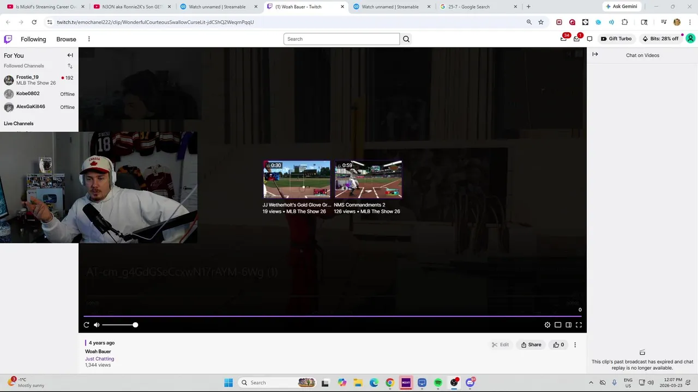Open Twitch notifications inbox with 34 badge
Image resolution: width=698 pixels, height=392 pixels.
tap(564, 39)
